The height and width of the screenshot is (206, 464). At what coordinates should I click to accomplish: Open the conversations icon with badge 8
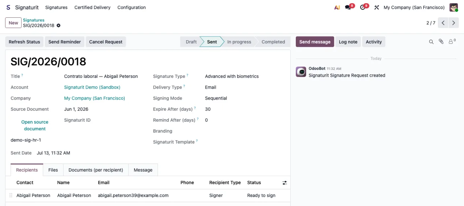tap(348, 7)
